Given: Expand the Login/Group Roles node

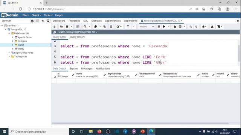Looking at the screenshot, I should (9, 52).
